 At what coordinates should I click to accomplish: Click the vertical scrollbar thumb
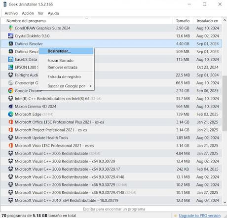[225, 103]
